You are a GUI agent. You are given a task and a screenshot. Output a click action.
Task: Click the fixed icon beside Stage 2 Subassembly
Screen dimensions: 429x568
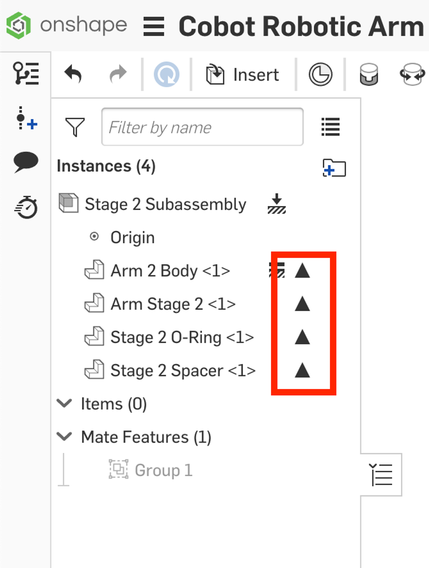click(277, 204)
